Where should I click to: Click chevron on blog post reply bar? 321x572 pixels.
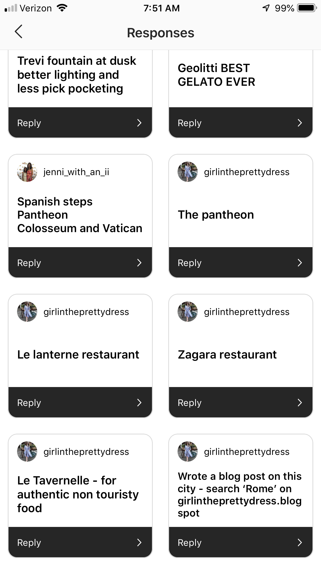[x=300, y=542]
